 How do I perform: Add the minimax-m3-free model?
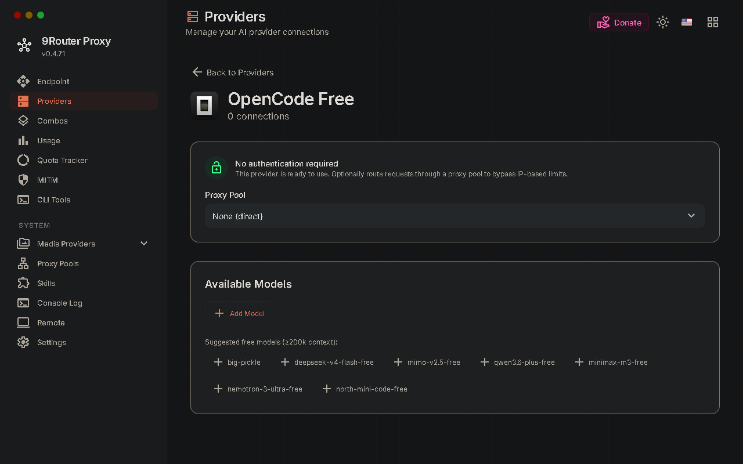(611, 362)
